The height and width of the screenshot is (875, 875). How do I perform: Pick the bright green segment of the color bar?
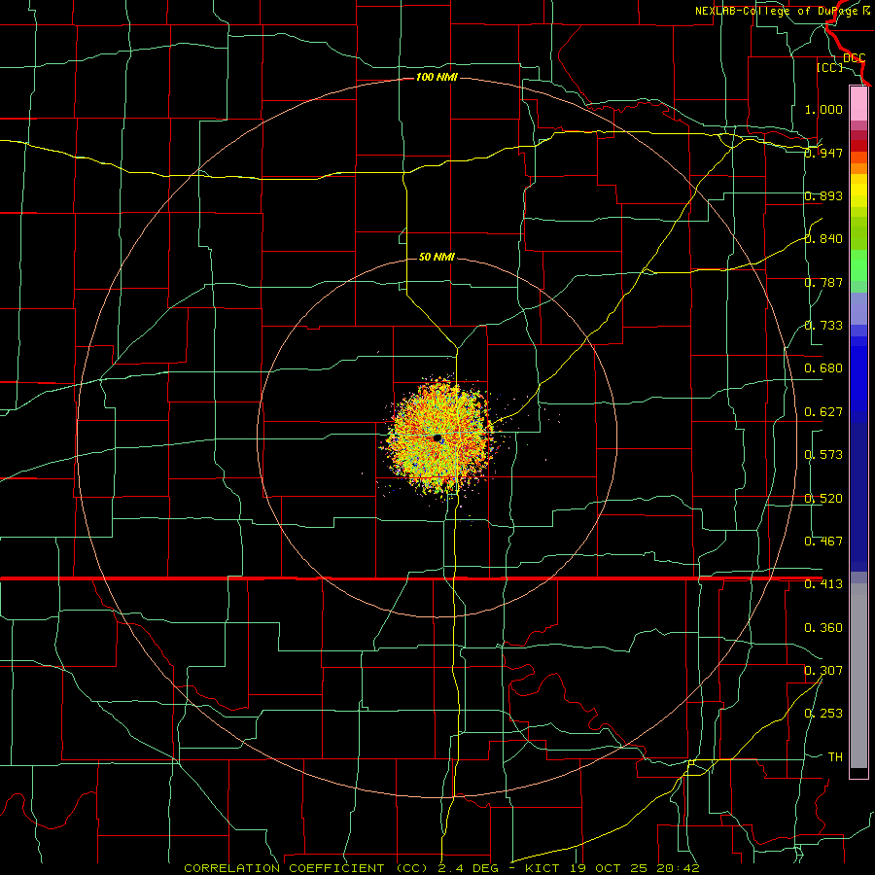tap(858, 265)
